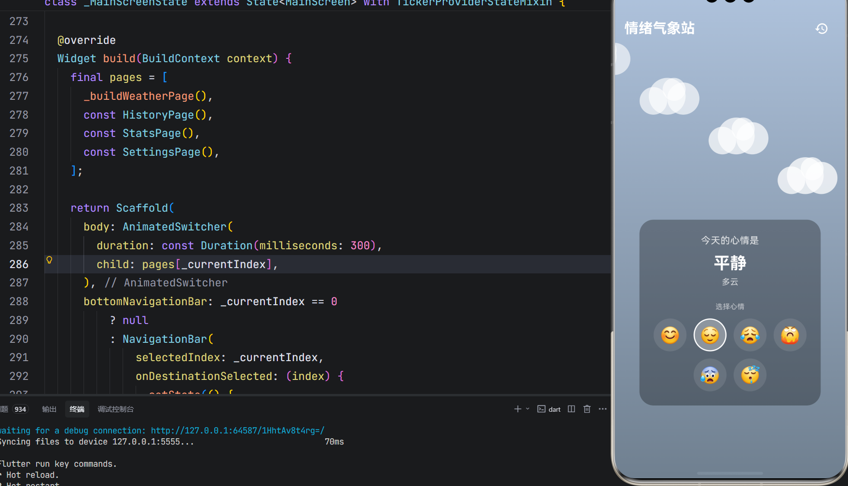Choose the sleepy tired emoji mood
This screenshot has height=486, width=848.
750,375
